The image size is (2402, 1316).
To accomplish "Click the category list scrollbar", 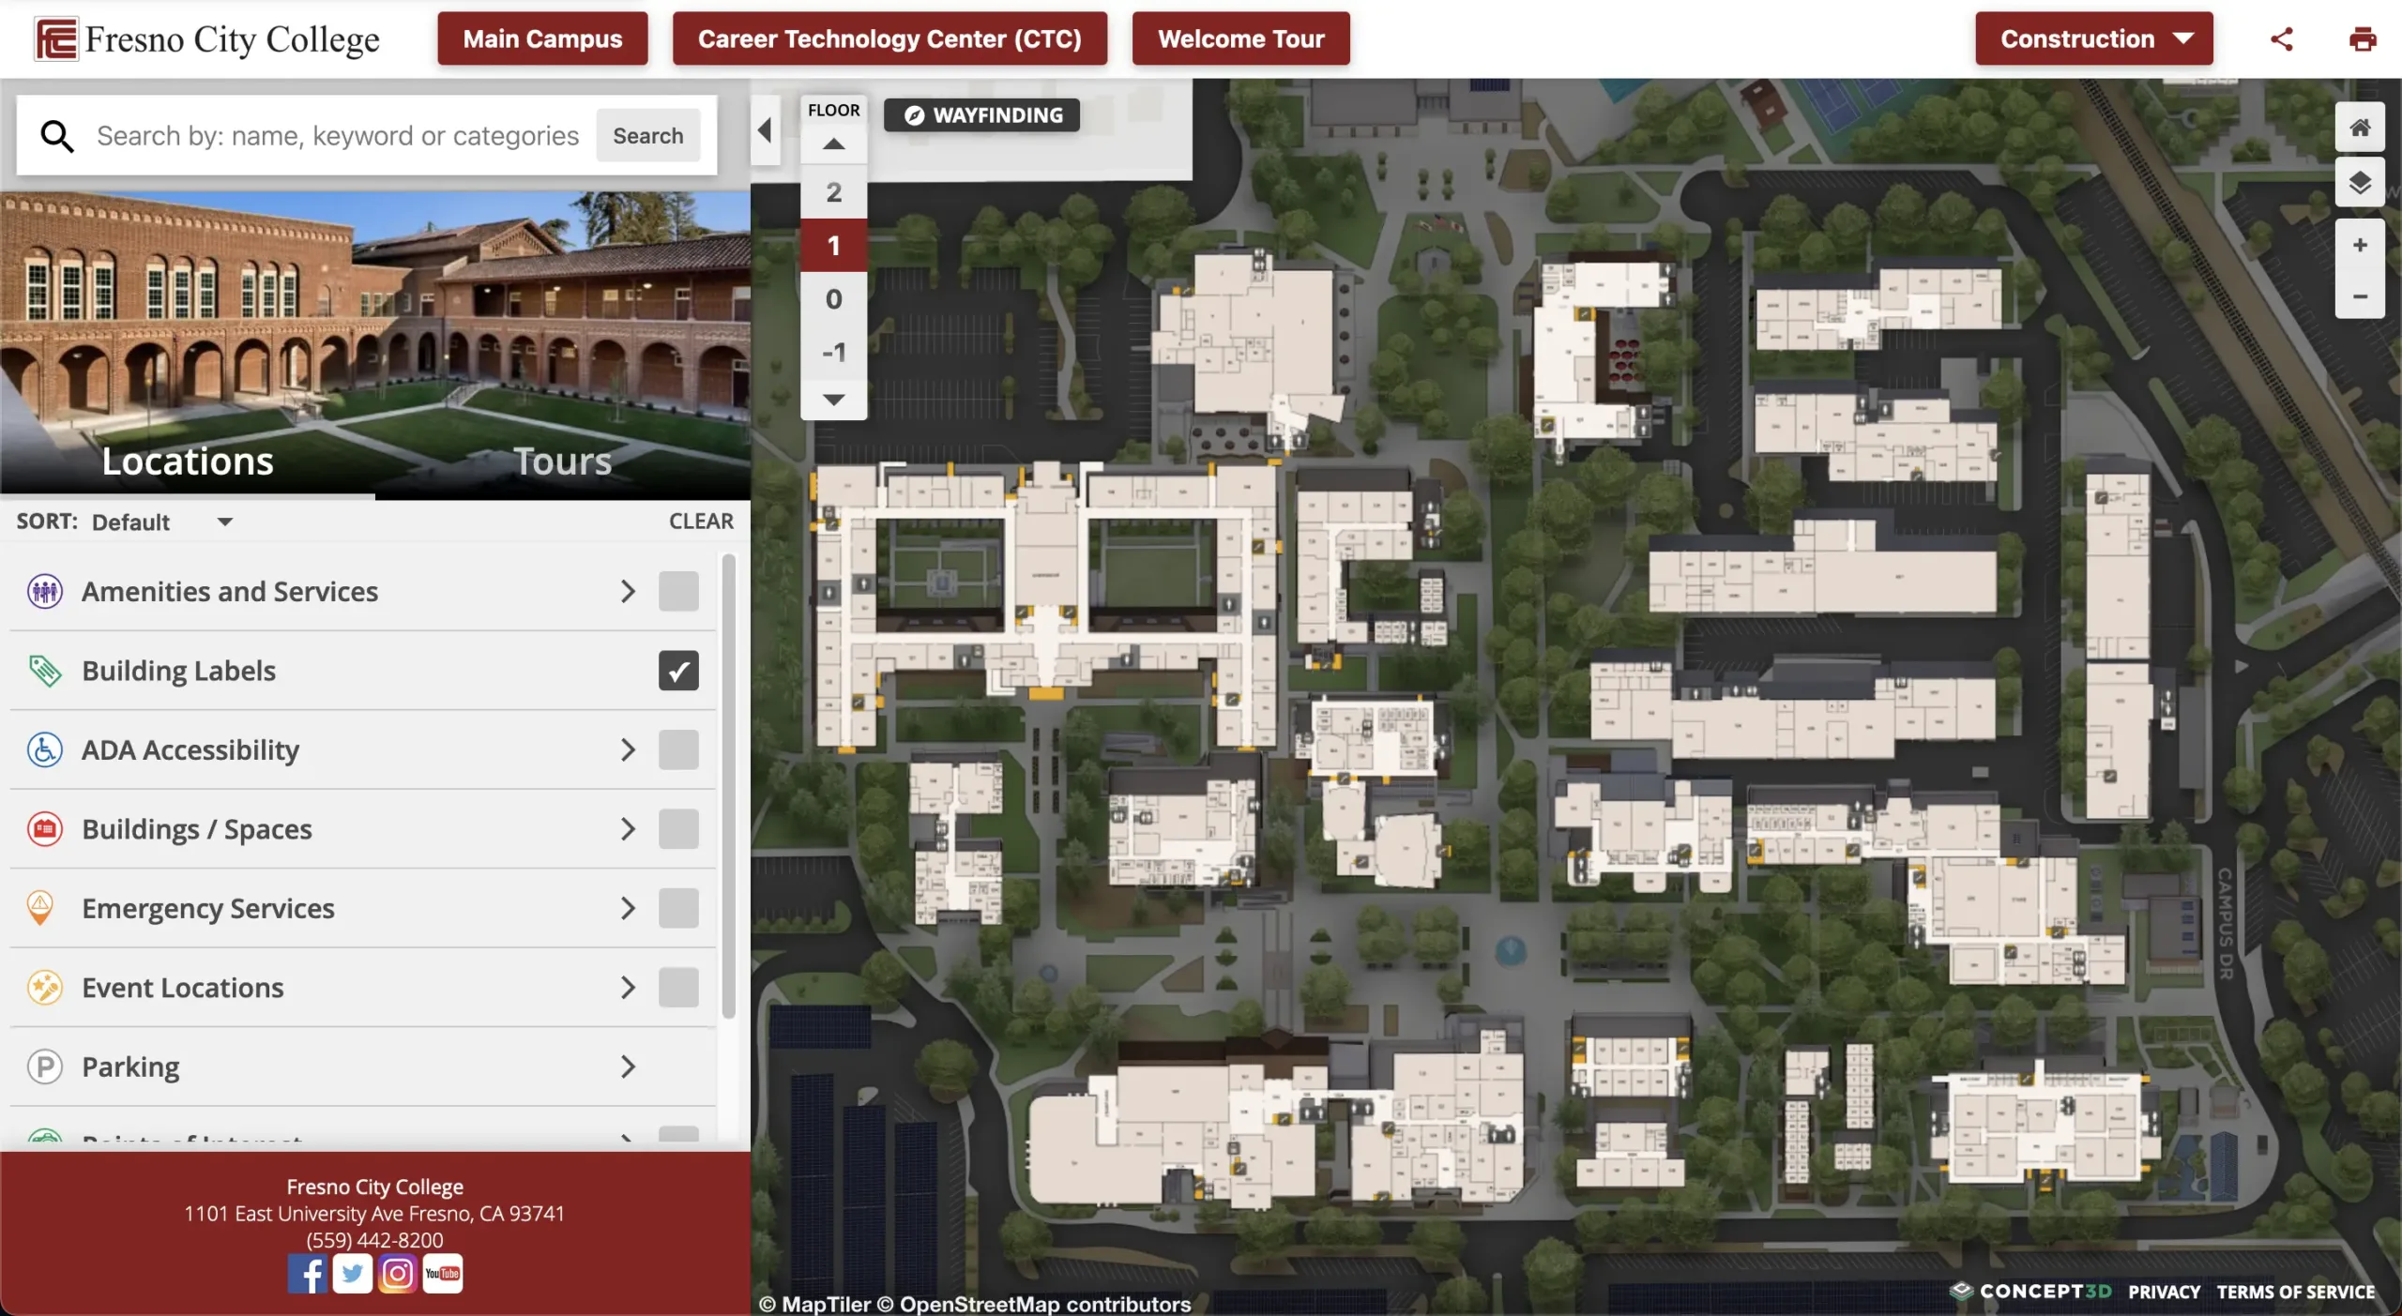I will [728, 786].
